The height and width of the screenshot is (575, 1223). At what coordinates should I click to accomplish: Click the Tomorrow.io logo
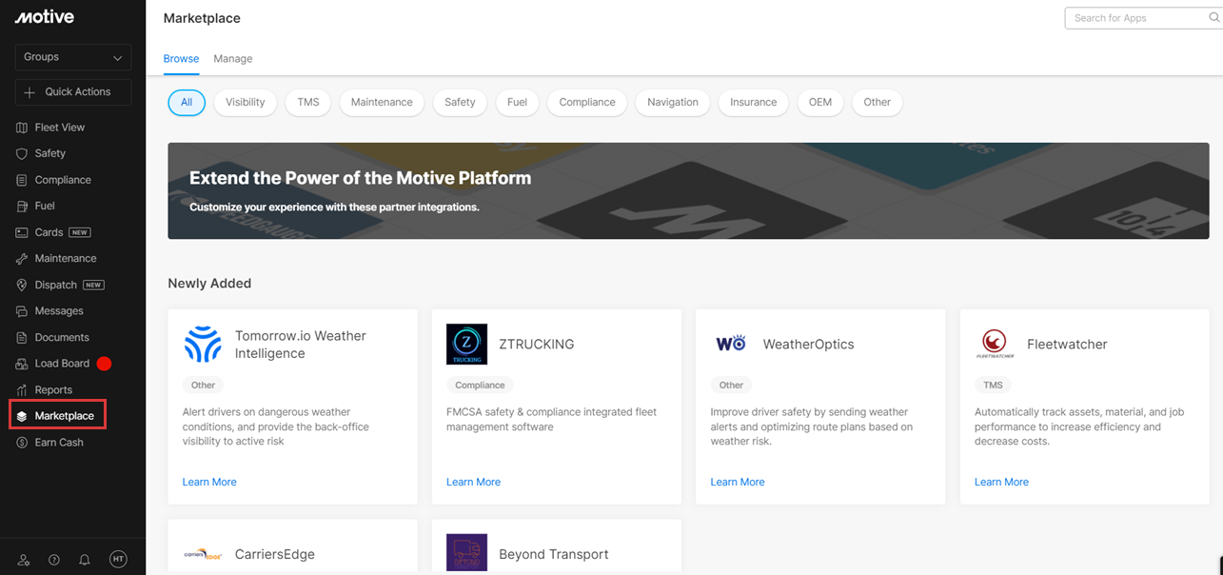[x=203, y=345]
